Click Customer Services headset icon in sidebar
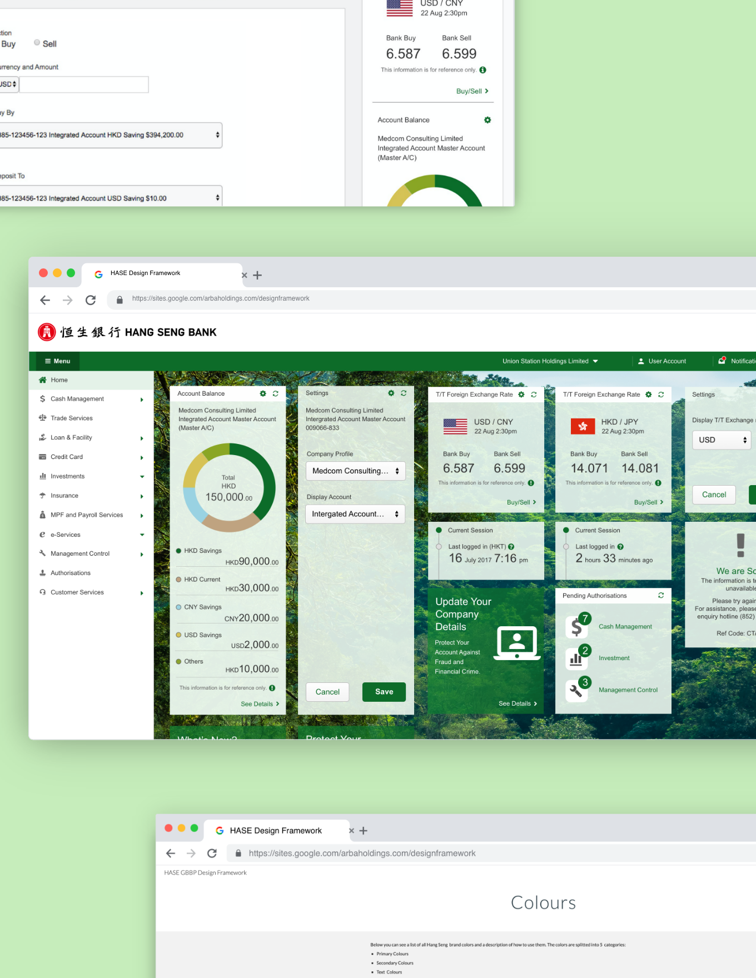The height and width of the screenshot is (978, 756). click(x=42, y=592)
